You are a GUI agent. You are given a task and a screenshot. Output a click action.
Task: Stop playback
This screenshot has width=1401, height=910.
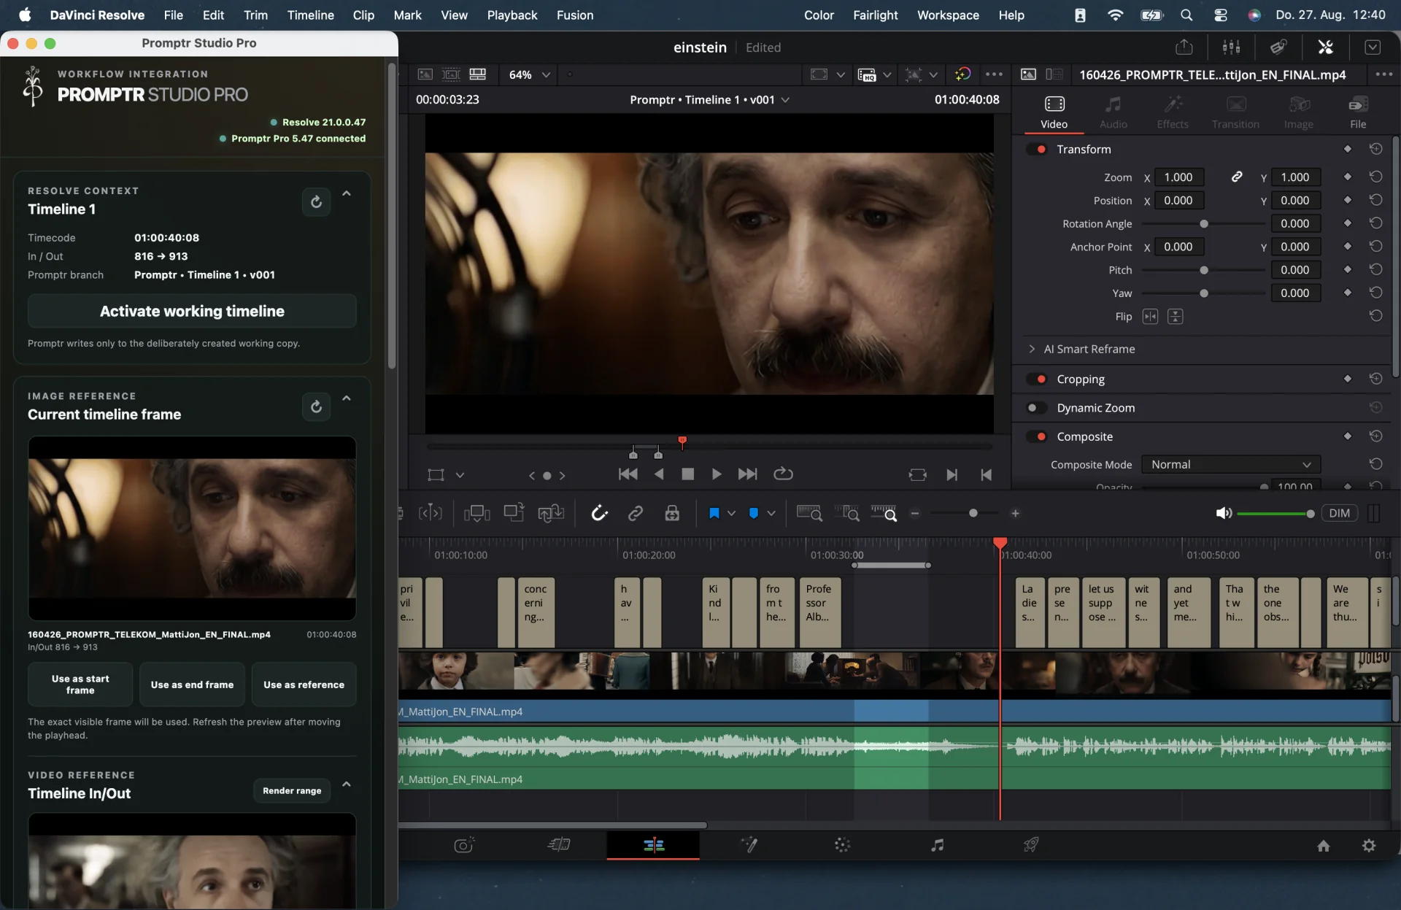tap(687, 474)
